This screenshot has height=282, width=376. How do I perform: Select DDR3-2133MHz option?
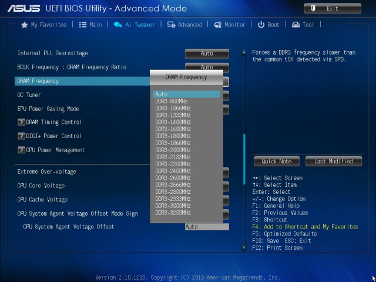pyautogui.click(x=173, y=157)
